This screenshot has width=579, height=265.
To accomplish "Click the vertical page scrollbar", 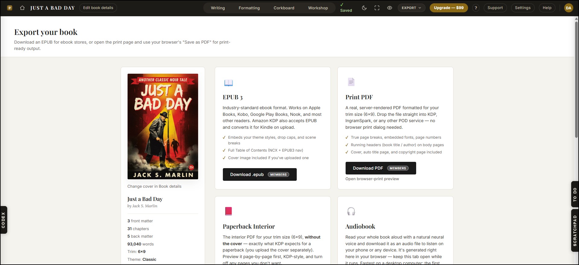I will (x=576, y=80).
